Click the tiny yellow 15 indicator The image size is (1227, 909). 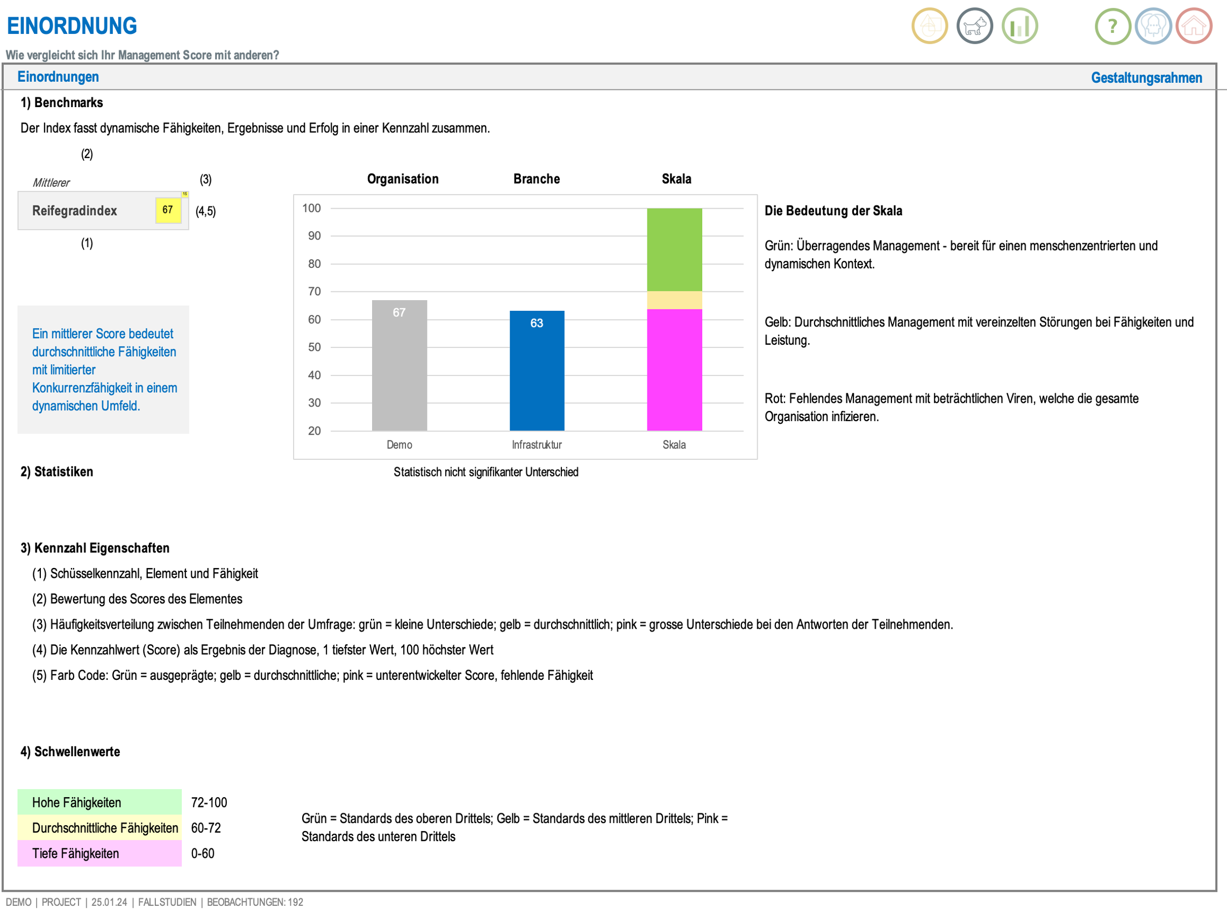point(185,194)
